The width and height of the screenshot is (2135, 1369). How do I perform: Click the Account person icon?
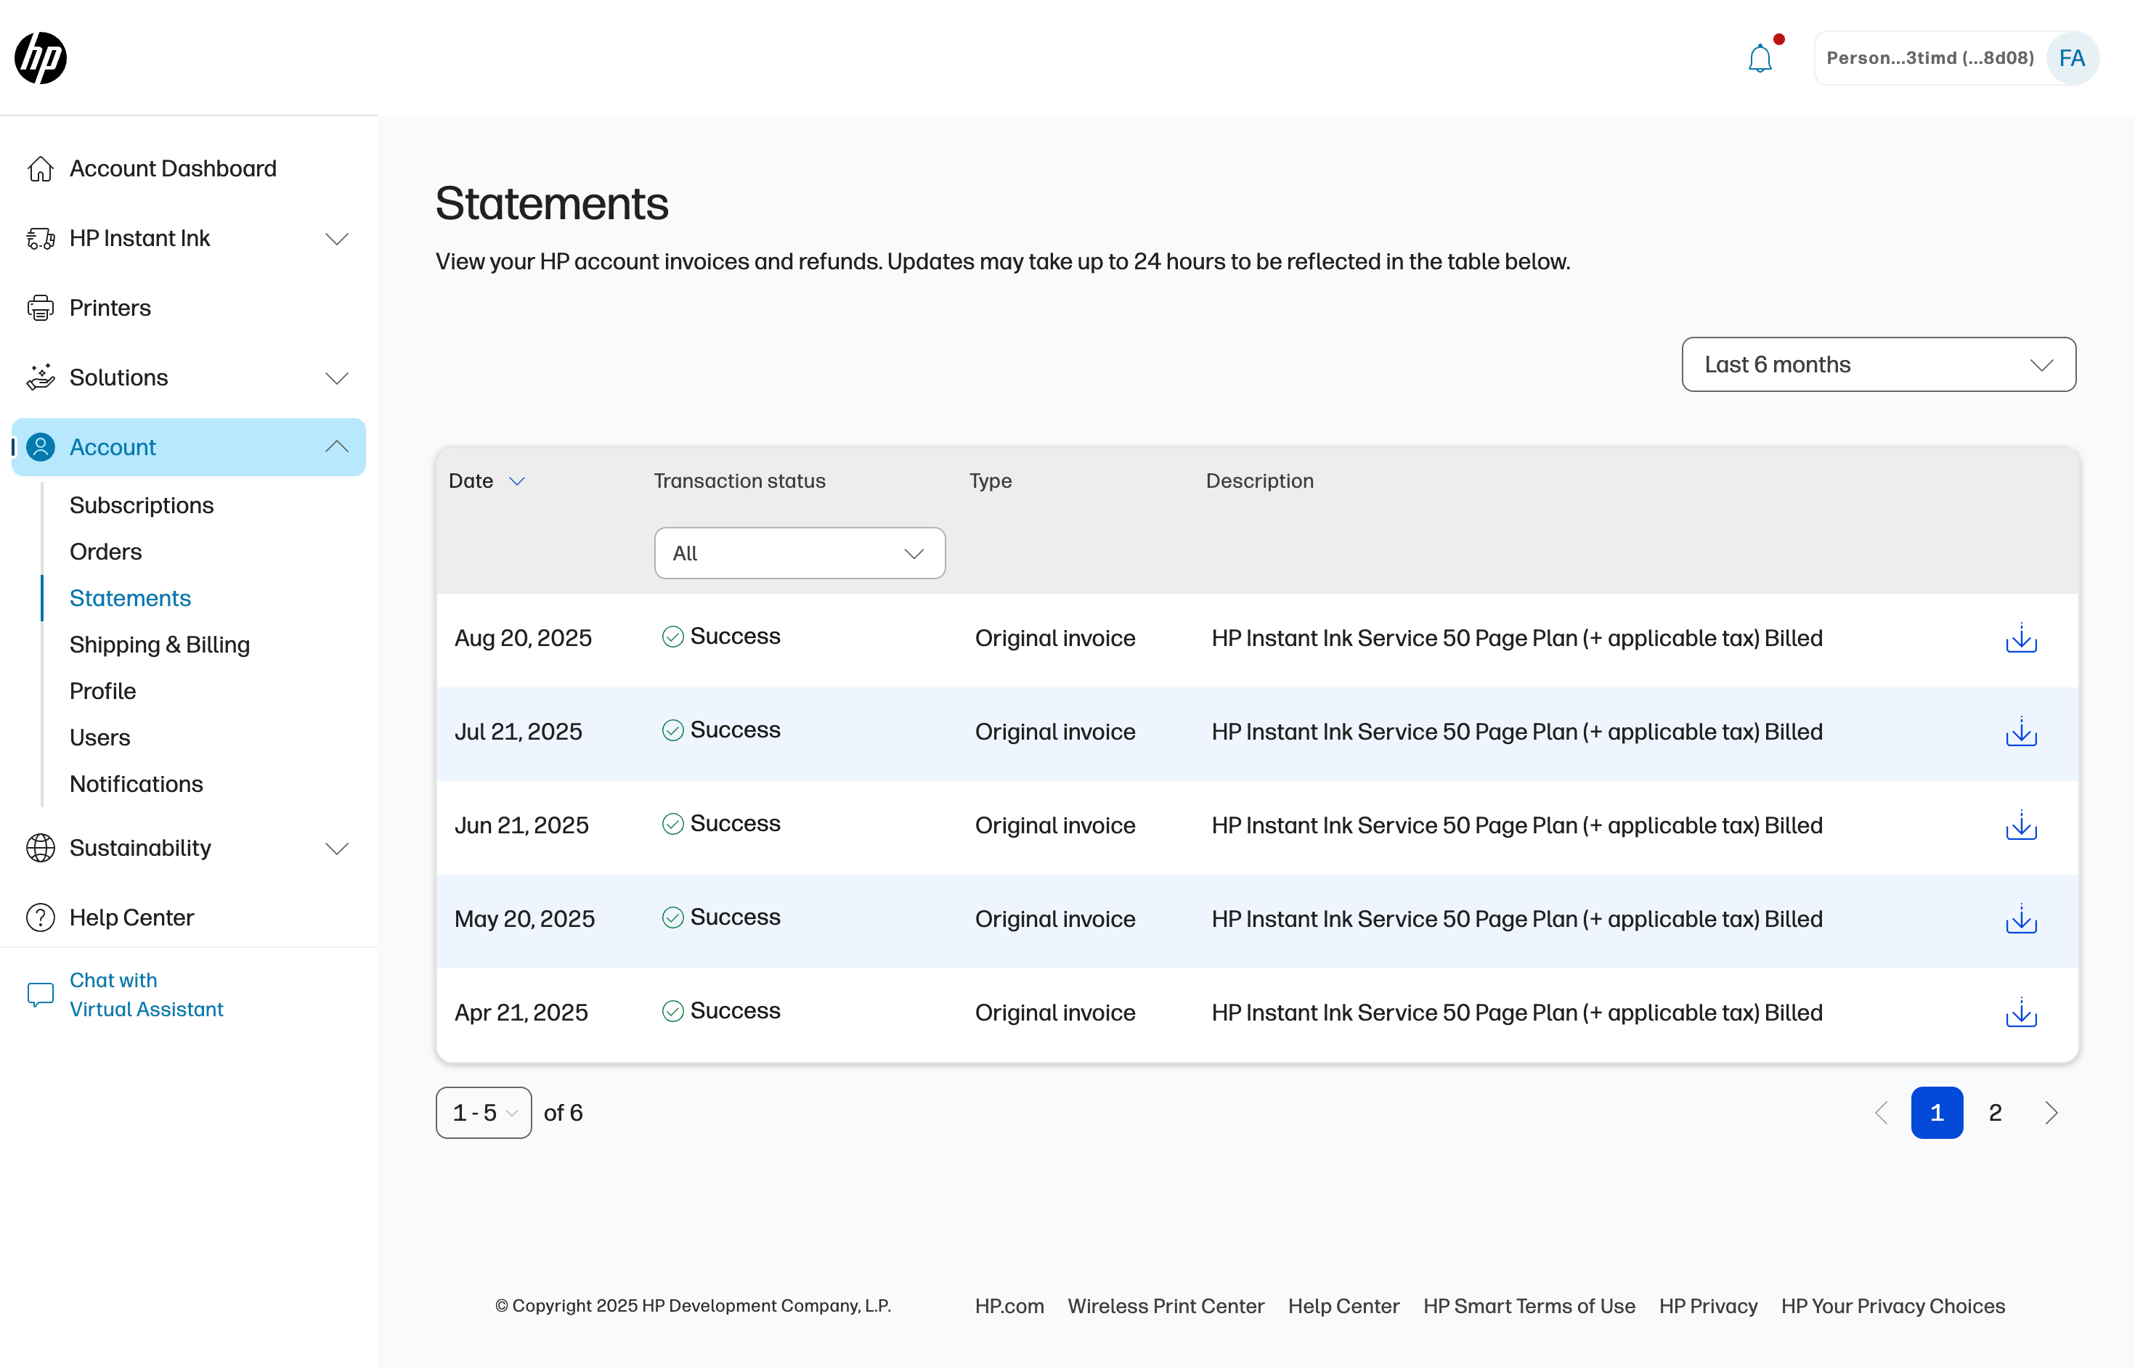click(x=40, y=447)
